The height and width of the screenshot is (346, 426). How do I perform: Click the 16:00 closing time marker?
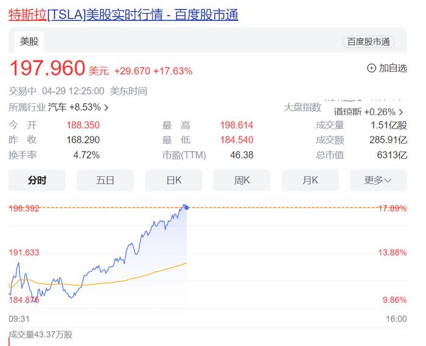(396, 319)
